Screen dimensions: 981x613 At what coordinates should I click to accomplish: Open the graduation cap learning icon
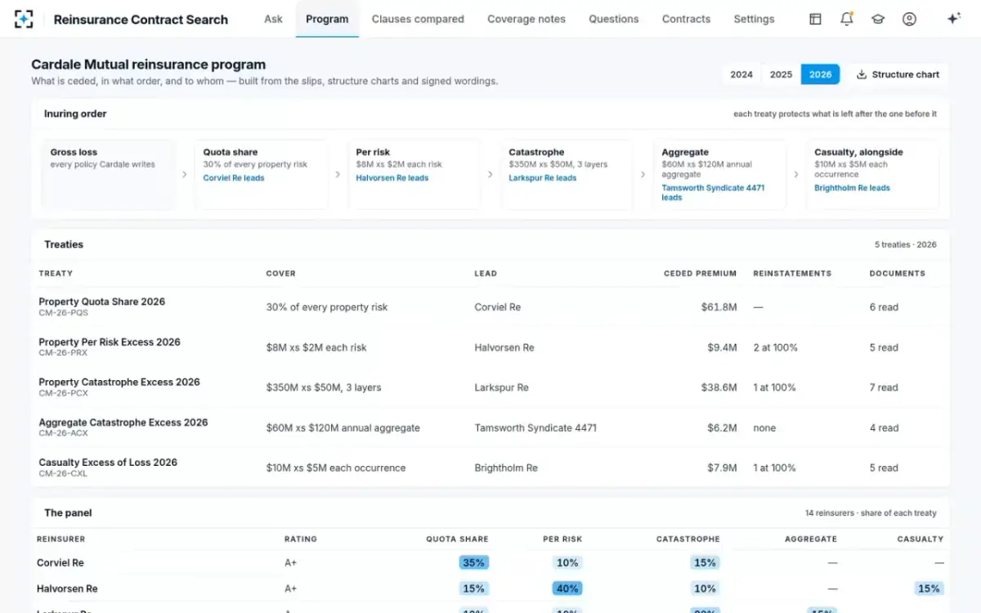878,19
